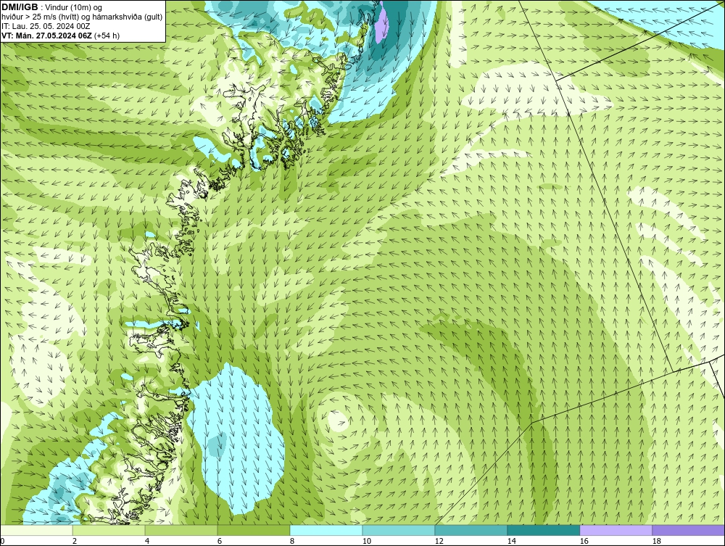
Task: Click the legend value '8'
Action: [291, 541]
